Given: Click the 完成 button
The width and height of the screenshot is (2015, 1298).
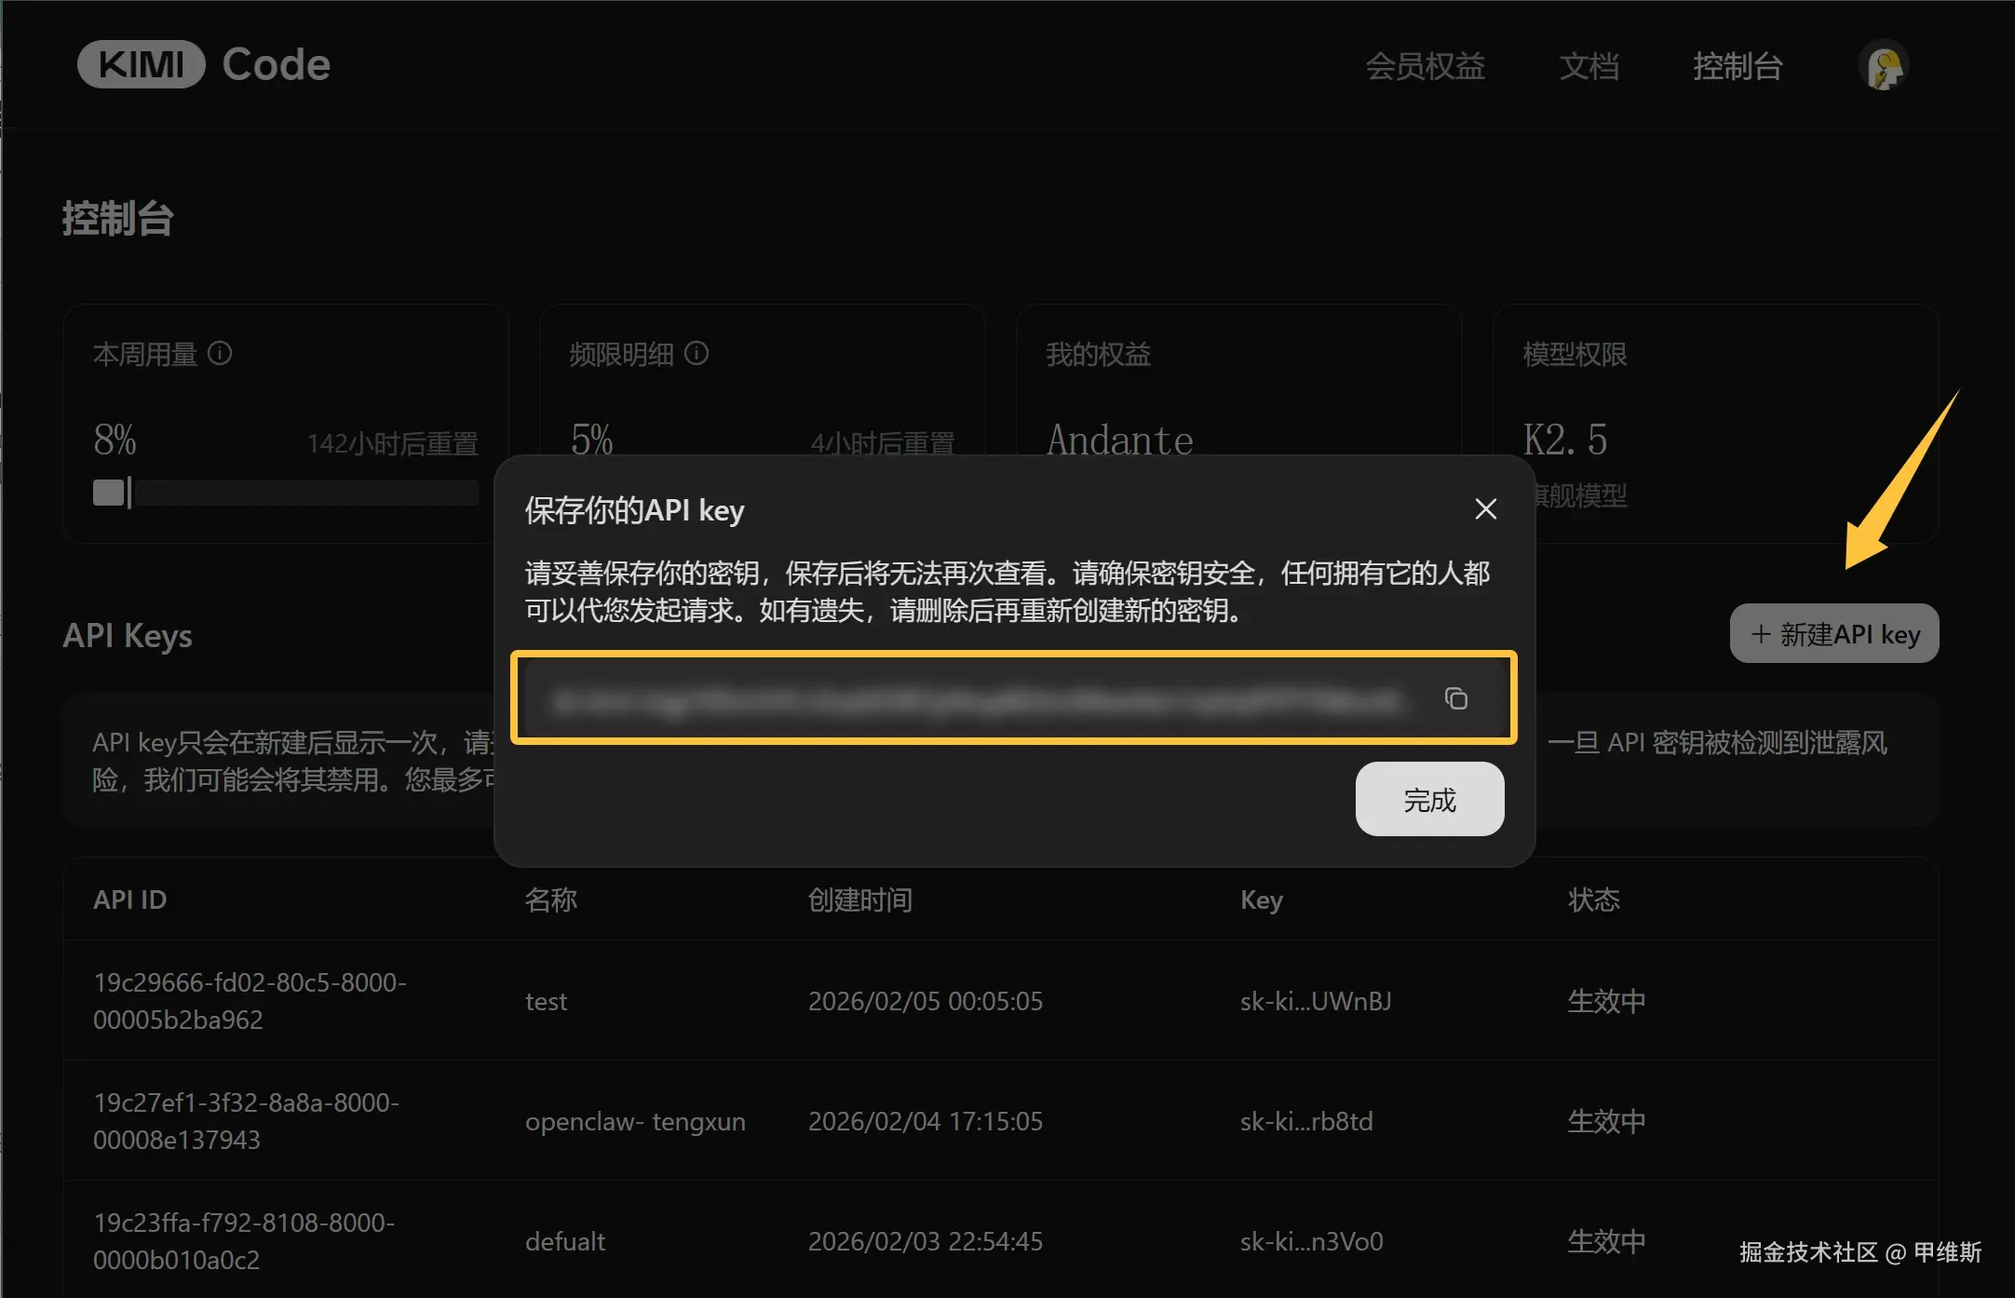Looking at the screenshot, I should pos(1428,800).
